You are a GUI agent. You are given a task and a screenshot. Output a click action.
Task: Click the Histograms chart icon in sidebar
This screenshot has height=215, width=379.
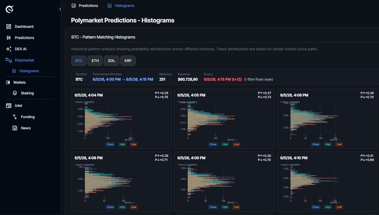(14, 71)
